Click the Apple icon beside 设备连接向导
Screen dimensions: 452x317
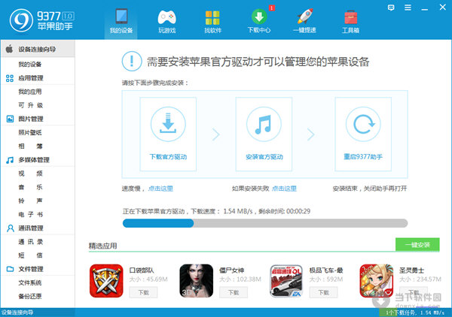coord(9,49)
